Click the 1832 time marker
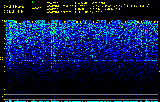 (33, 22)
